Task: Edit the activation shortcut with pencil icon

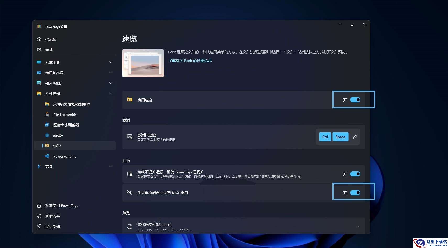Action: click(355, 137)
